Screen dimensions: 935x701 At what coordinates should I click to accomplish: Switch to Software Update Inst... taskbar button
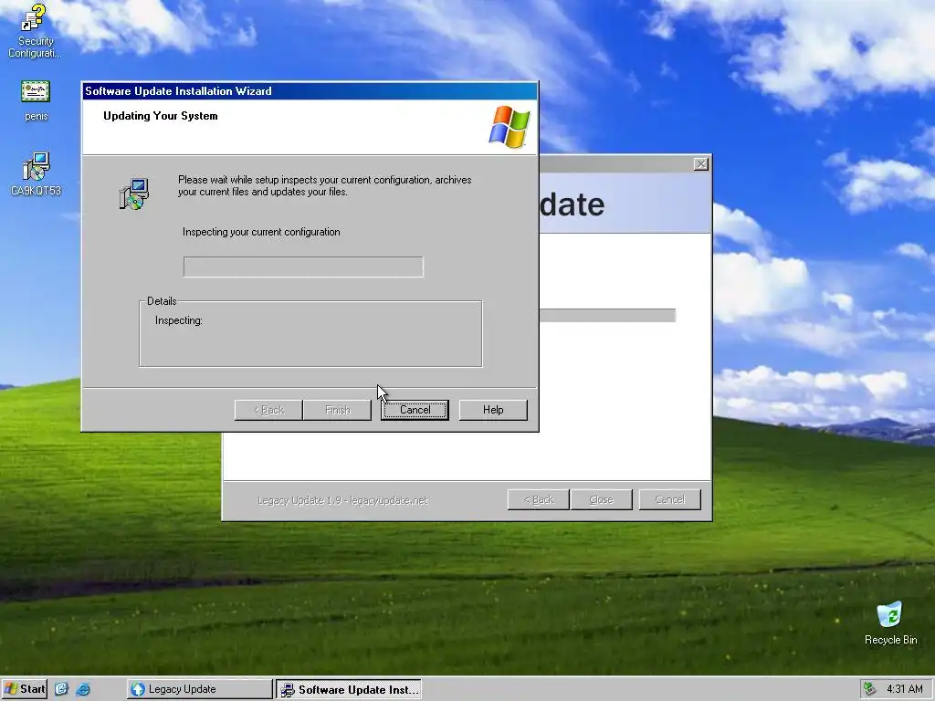[349, 689]
